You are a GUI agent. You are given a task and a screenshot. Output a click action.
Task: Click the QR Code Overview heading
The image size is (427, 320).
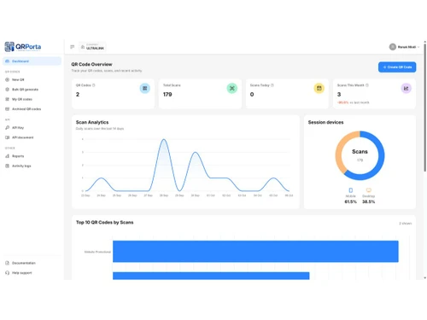point(91,64)
